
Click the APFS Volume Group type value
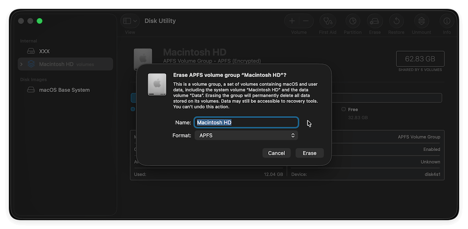pos(419,137)
